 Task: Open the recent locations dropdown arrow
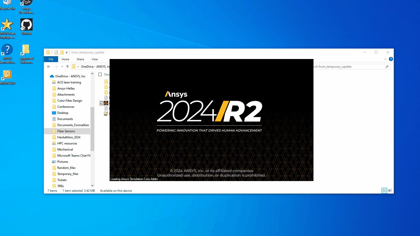pos(62,67)
